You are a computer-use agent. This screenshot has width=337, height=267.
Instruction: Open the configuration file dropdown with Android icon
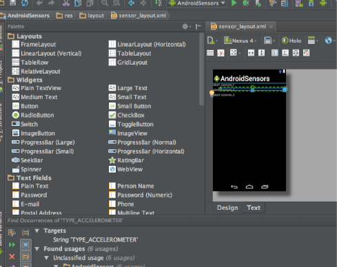click(212, 41)
